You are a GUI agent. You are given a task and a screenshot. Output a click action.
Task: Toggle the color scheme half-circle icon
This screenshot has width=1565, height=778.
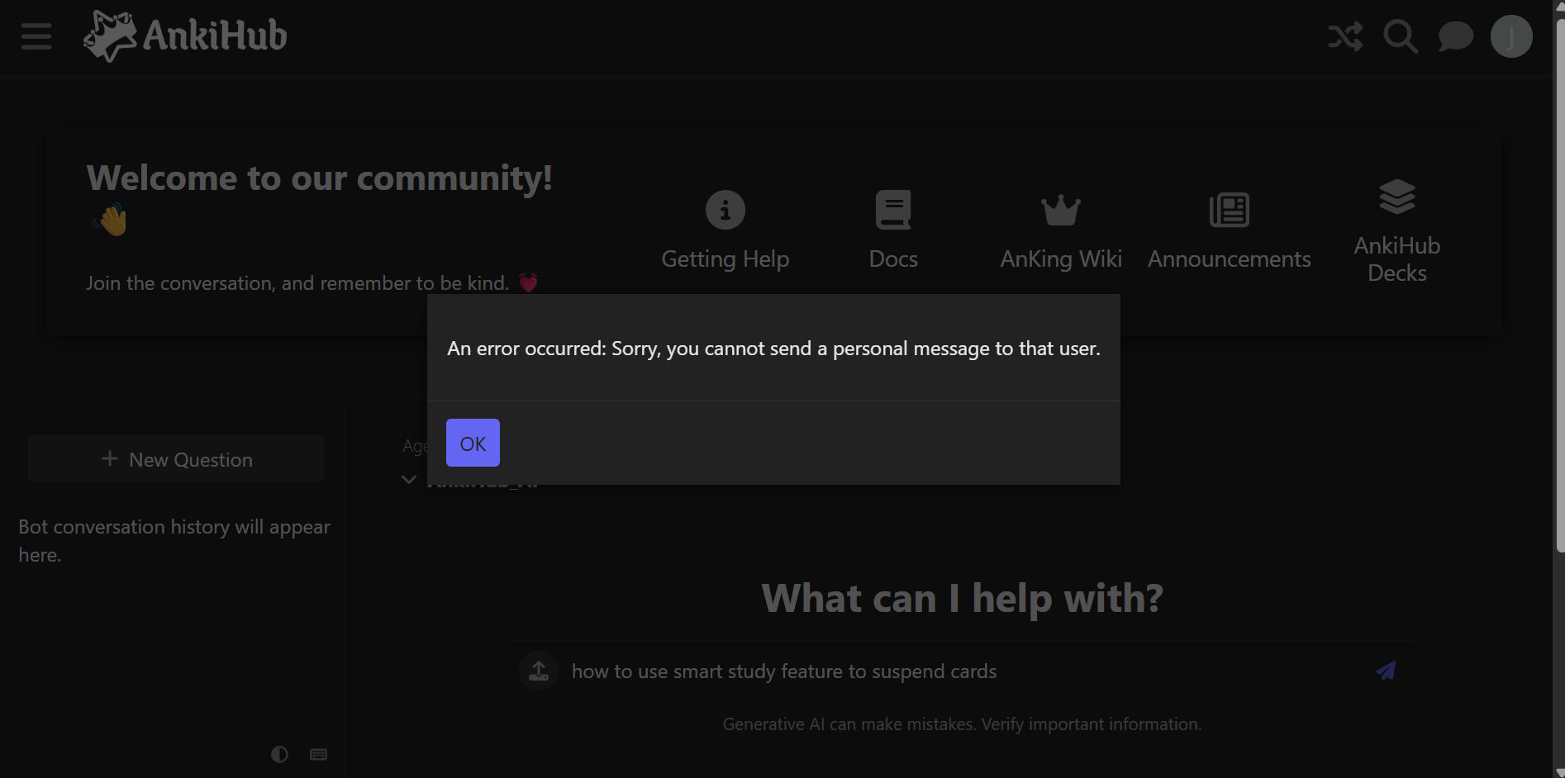point(279,754)
